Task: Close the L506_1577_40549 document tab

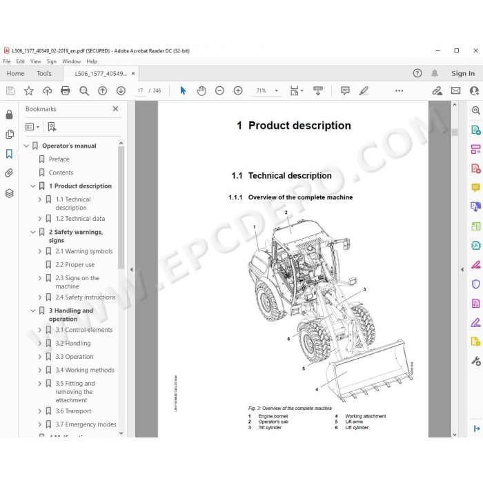Action: (133, 73)
